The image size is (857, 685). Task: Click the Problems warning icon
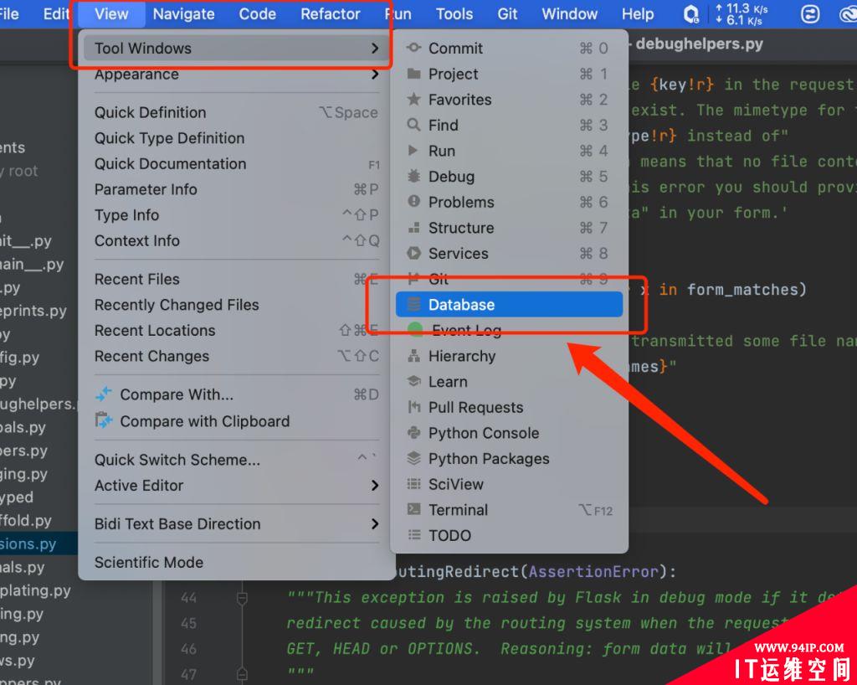(x=413, y=202)
